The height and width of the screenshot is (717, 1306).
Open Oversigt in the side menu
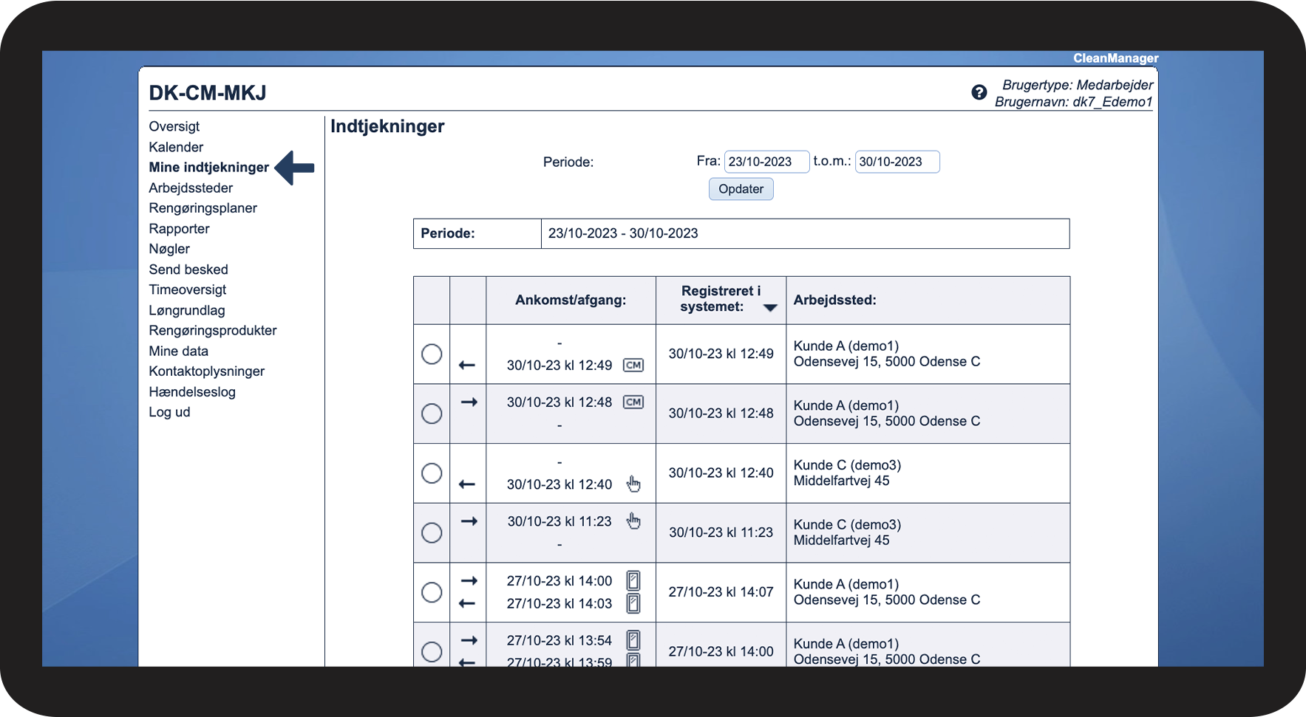pyautogui.click(x=174, y=126)
